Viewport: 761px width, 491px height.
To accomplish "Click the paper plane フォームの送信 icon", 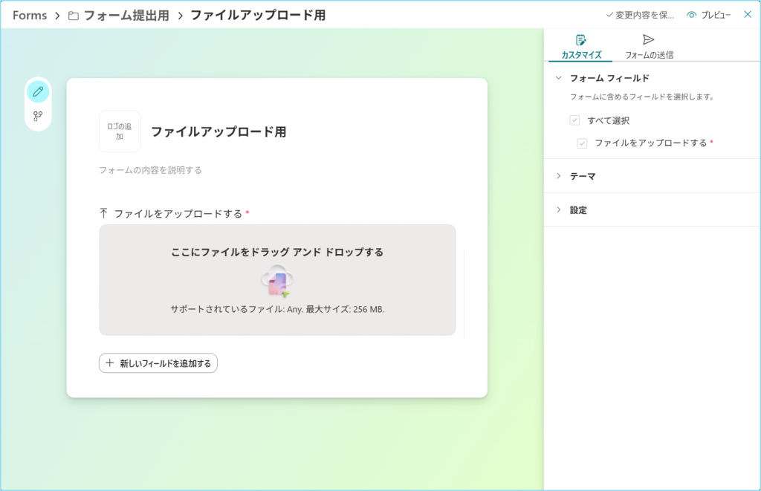I will tap(648, 39).
